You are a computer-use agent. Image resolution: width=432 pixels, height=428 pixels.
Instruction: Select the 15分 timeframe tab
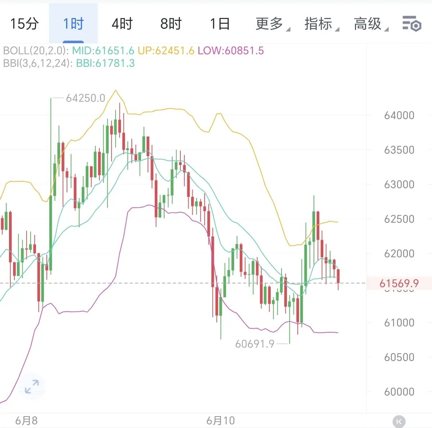(24, 24)
